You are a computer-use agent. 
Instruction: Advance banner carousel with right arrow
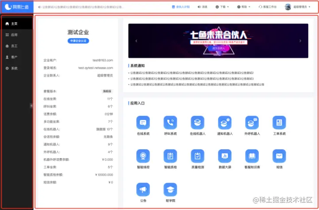point(300,41)
